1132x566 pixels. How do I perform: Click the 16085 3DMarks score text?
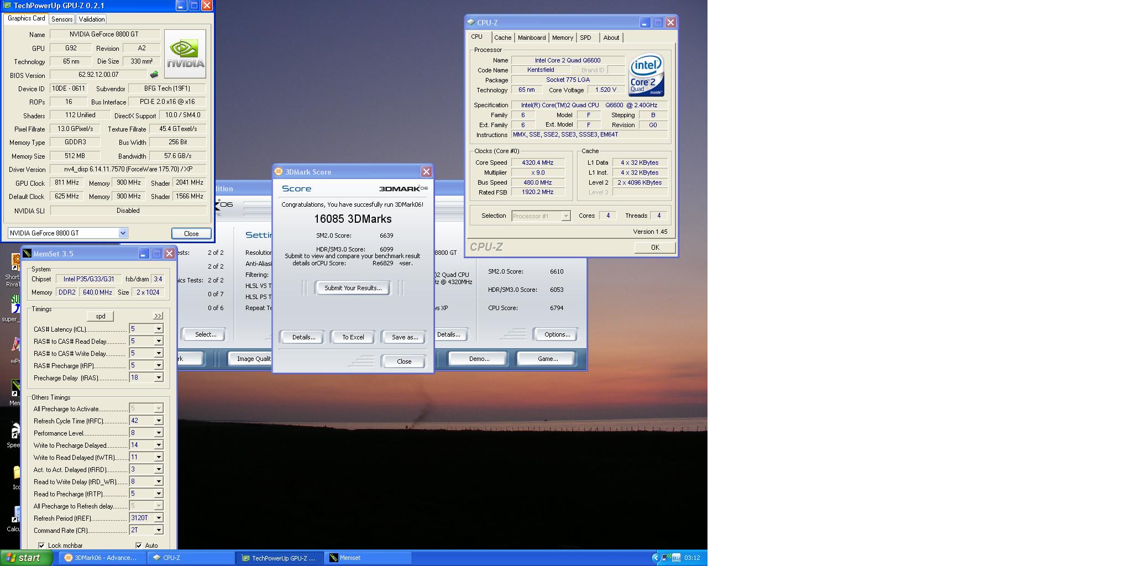click(353, 219)
